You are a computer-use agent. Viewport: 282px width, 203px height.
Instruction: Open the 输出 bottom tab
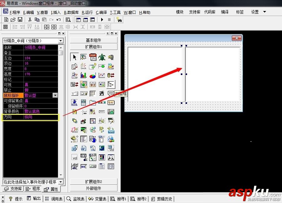[x=34, y=199]
